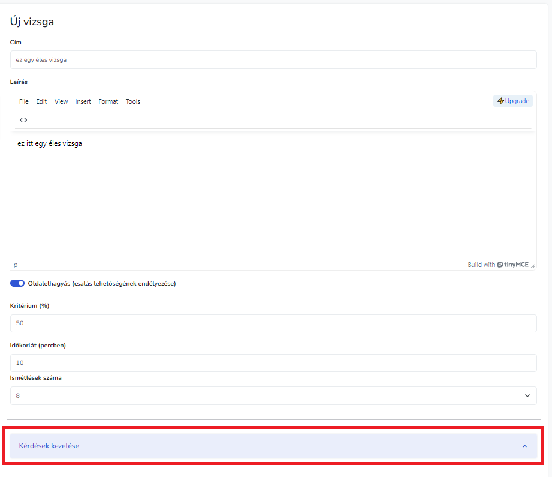Click the Kérdések kezelése heading text

point(49,446)
